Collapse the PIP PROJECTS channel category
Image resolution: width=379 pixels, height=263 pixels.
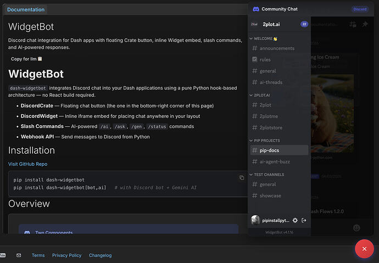[x=265, y=141]
